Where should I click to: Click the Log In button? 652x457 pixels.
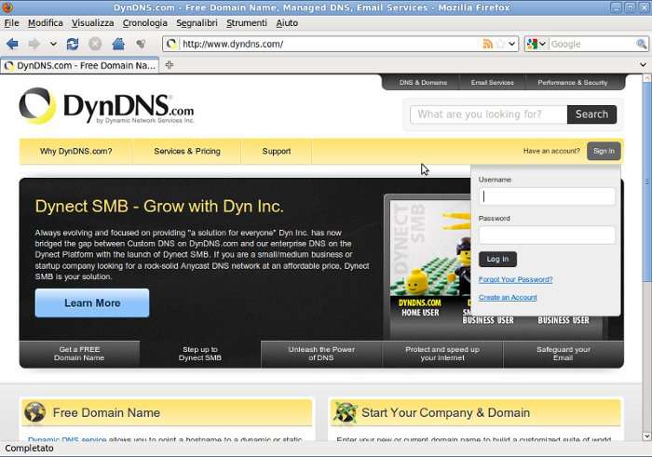click(x=497, y=259)
